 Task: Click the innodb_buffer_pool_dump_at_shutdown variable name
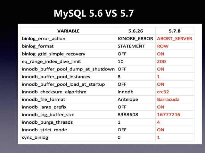[68, 69]
